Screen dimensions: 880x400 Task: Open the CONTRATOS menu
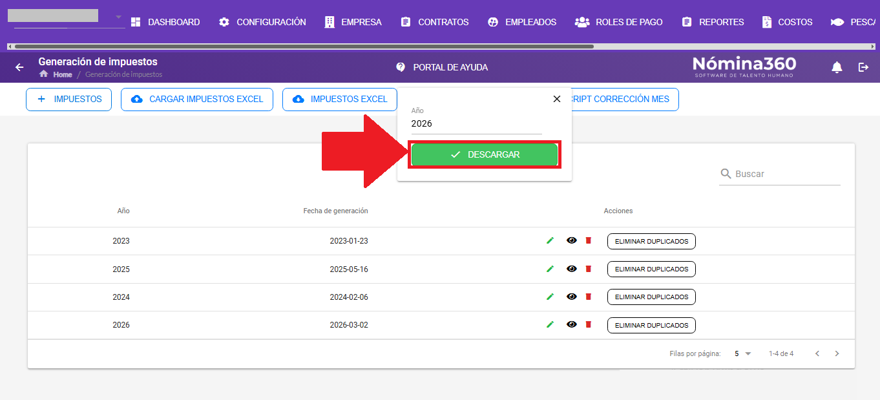coord(435,22)
